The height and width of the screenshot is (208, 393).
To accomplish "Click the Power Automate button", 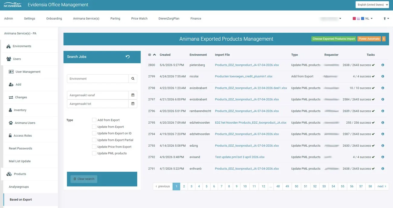I will (369, 39).
